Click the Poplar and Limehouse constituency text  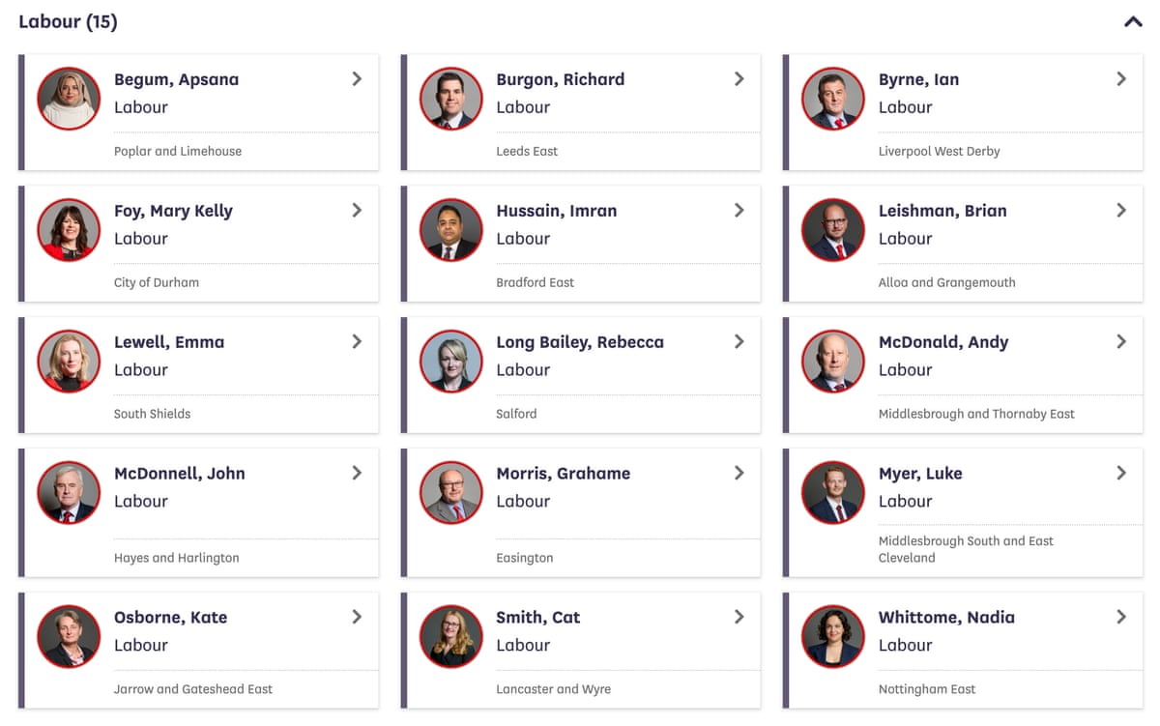(177, 151)
